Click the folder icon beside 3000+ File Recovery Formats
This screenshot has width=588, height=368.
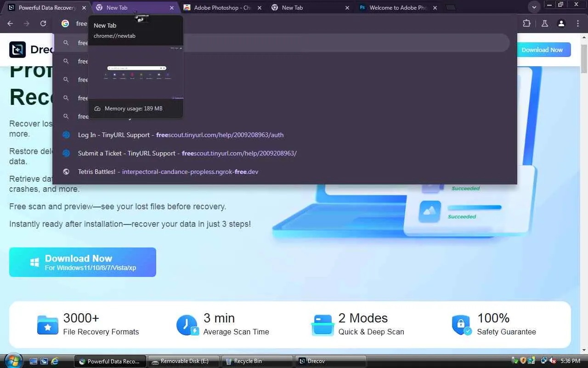point(48,325)
